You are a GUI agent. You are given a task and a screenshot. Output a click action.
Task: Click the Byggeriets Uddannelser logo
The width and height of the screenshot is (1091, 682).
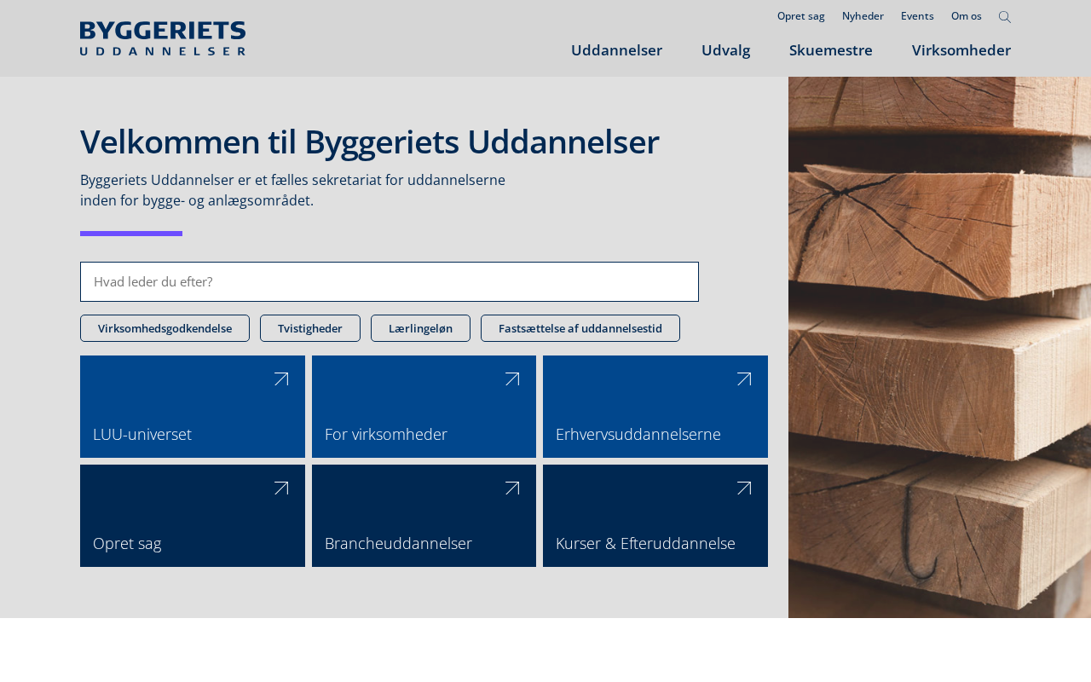(x=163, y=38)
